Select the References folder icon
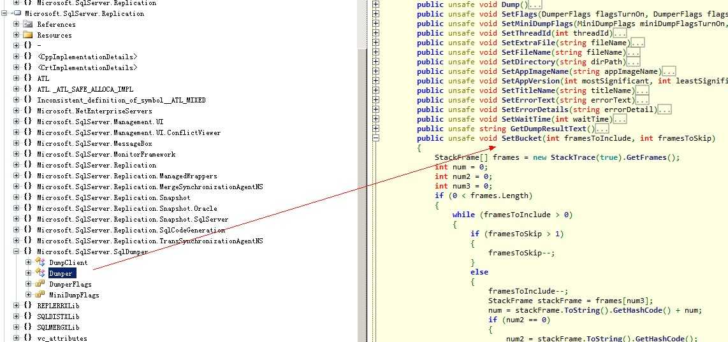 [28, 24]
